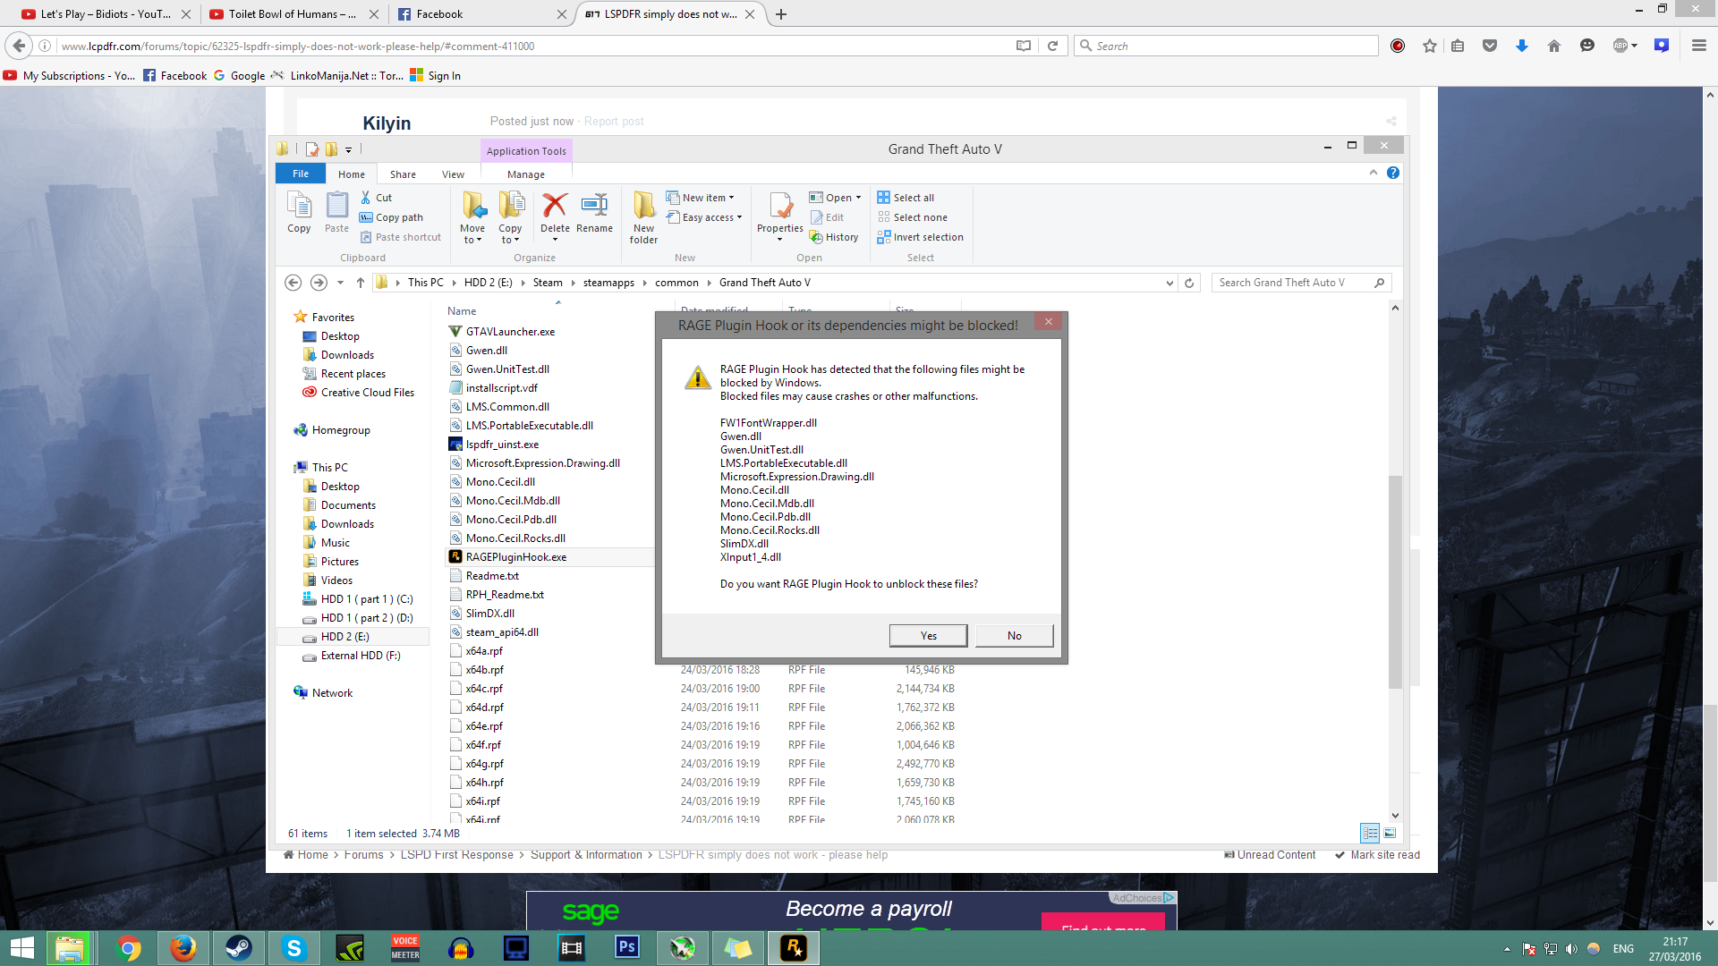The height and width of the screenshot is (966, 1718).
Task: Open reader view icon in address bar
Action: click(x=1024, y=46)
